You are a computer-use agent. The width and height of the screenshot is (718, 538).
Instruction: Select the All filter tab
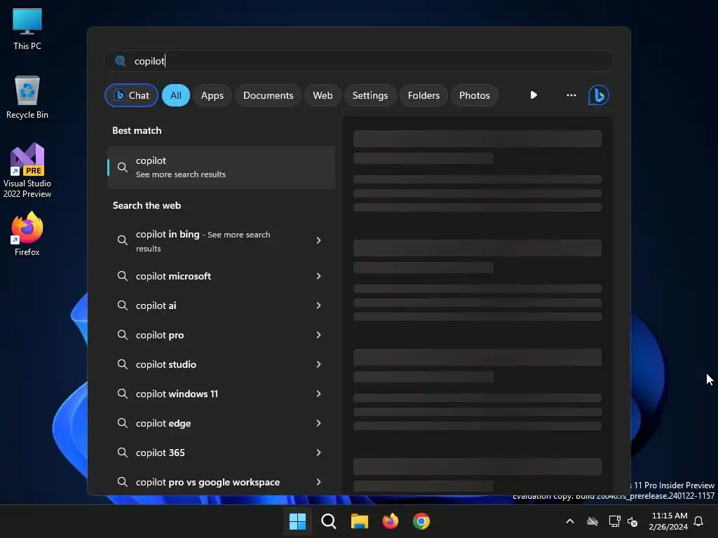click(x=176, y=95)
